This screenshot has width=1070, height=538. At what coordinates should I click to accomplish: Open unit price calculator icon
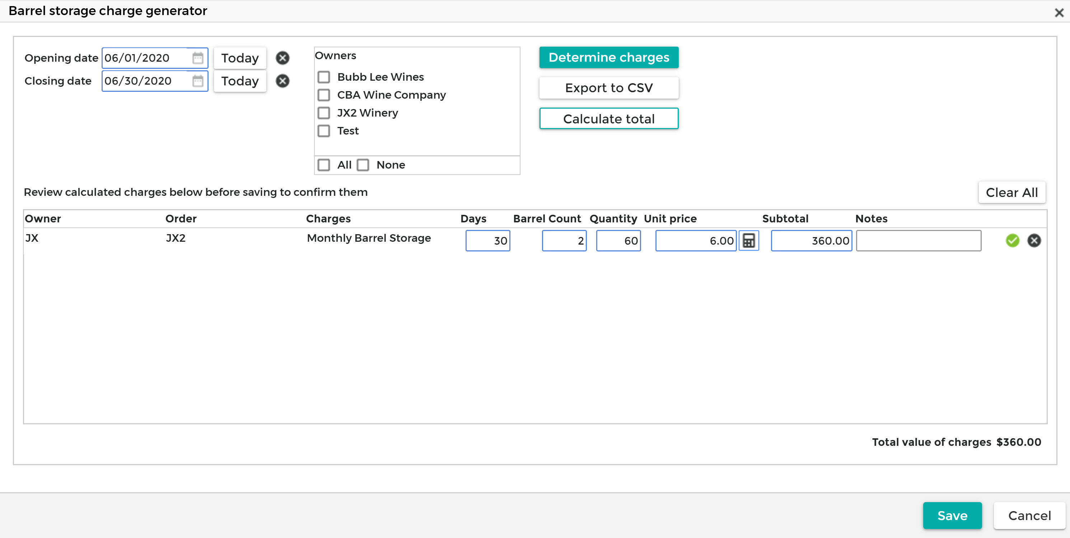tap(748, 240)
